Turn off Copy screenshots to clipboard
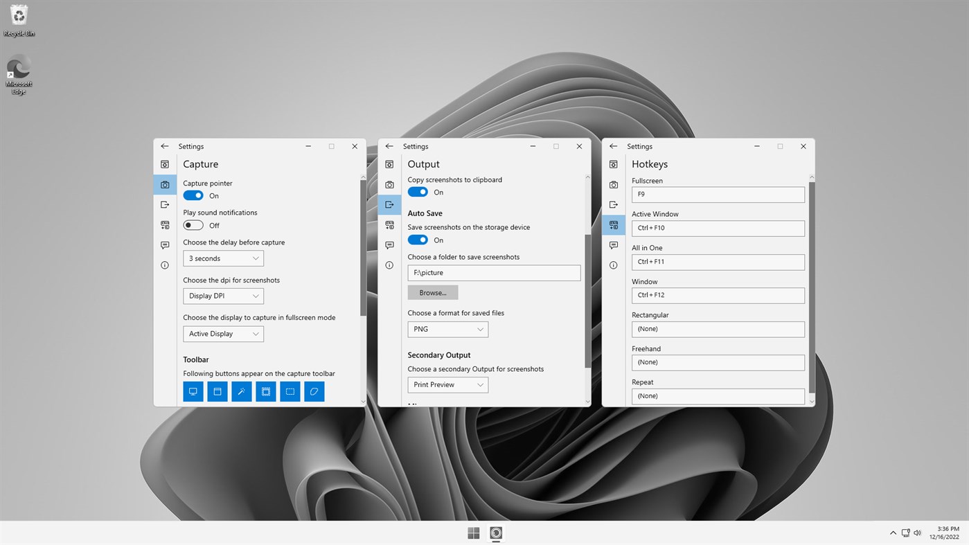This screenshot has width=969, height=545. pyautogui.click(x=417, y=192)
